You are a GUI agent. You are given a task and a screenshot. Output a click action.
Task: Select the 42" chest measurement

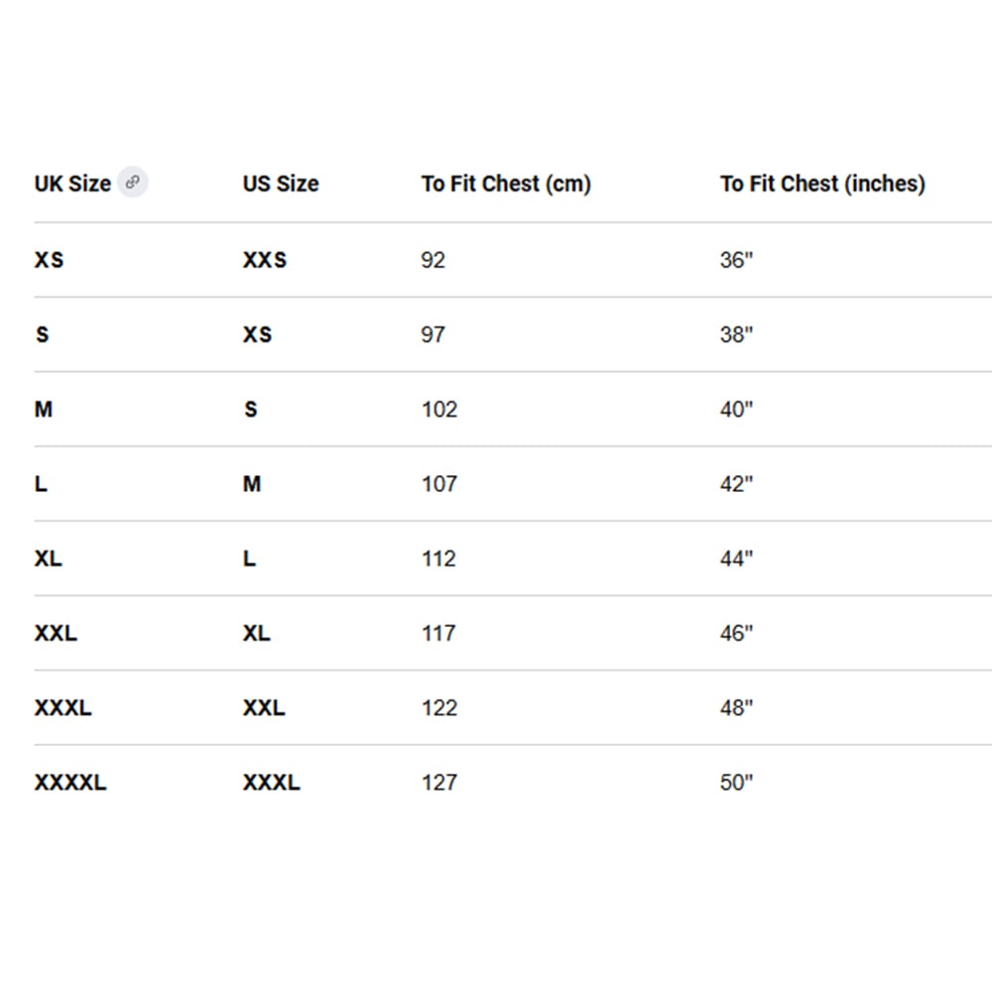pos(736,484)
